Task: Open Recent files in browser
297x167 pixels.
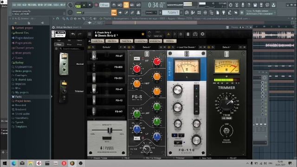Action: pyautogui.click(x=22, y=33)
